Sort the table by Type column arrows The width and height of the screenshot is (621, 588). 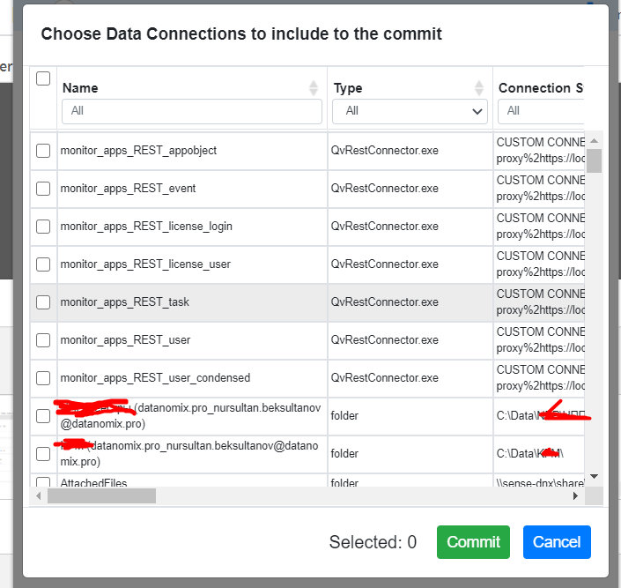coord(479,88)
